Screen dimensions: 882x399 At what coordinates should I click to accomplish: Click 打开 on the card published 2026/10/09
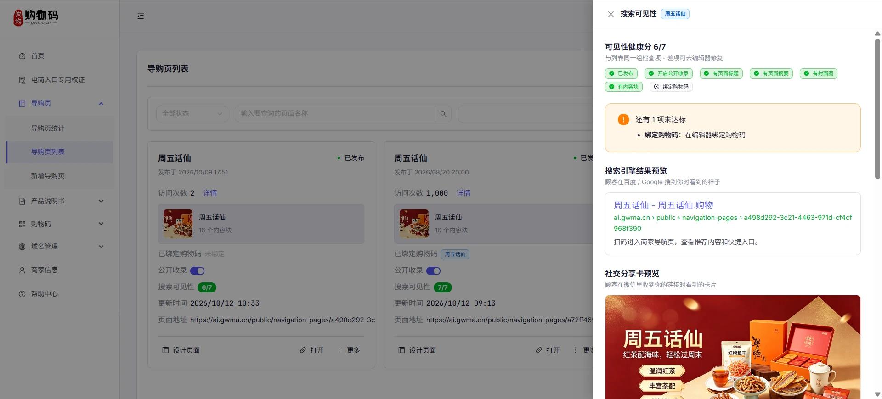pyautogui.click(x=311, y=350)
